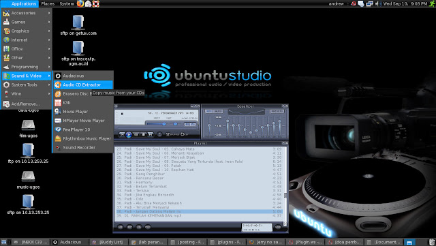Expand the System Tools submenu

[27, 84]
